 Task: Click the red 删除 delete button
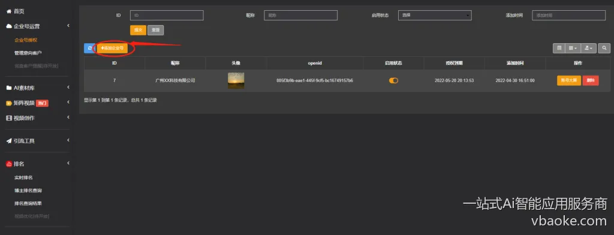click(x=591, y=81)
